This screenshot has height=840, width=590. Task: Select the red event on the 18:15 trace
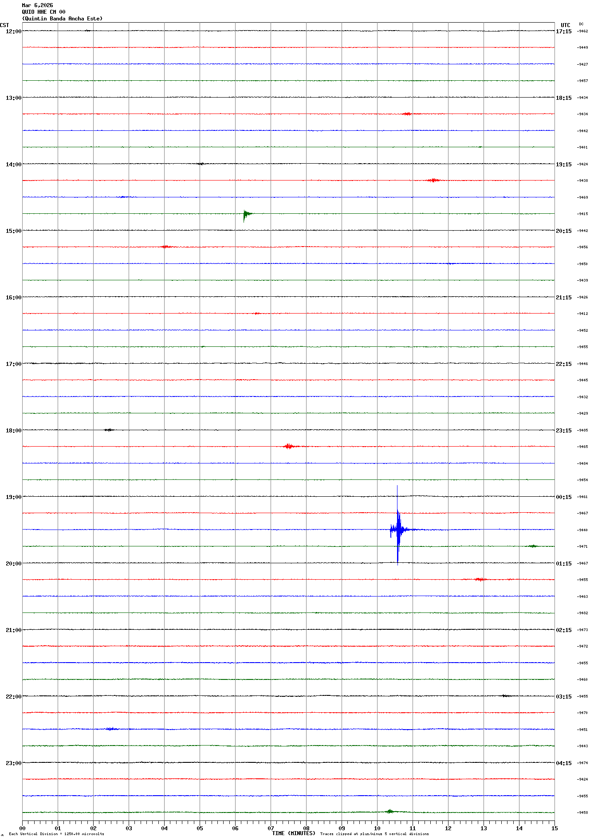[x=289, y=446]
